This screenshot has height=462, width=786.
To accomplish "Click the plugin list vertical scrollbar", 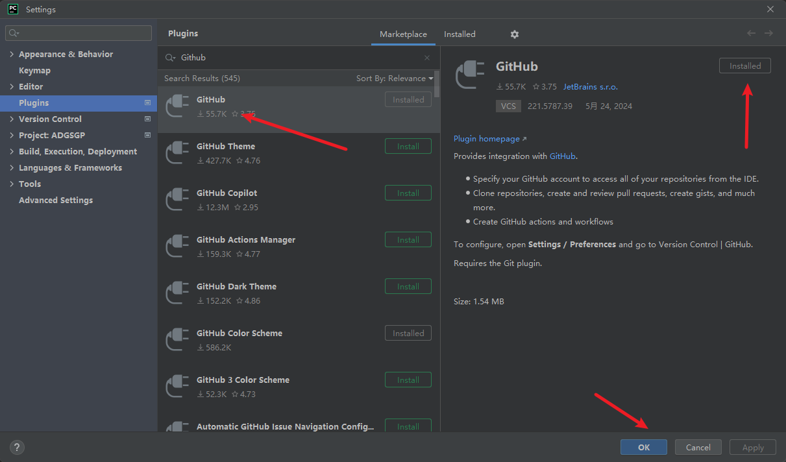I will pos(437,84).
